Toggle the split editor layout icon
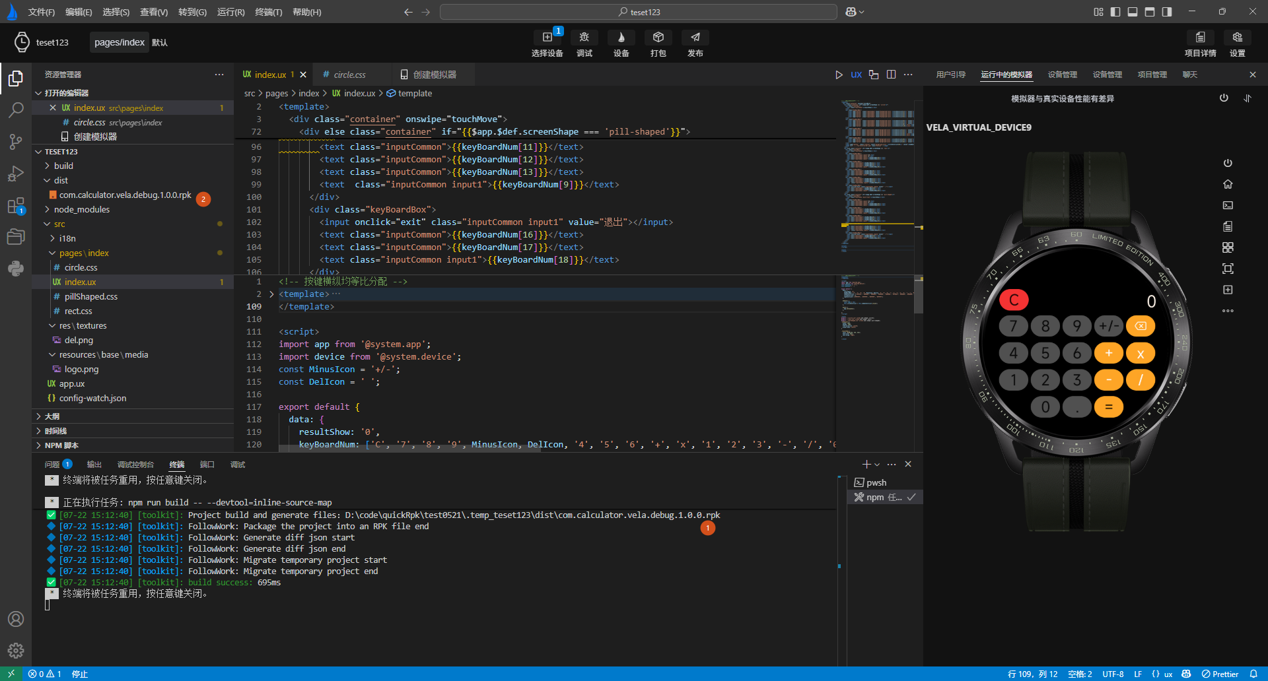The image size is (1268, 681). coord(891,75)
